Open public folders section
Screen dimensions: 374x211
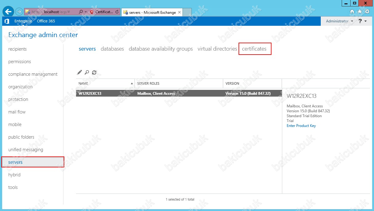(21, 137)
